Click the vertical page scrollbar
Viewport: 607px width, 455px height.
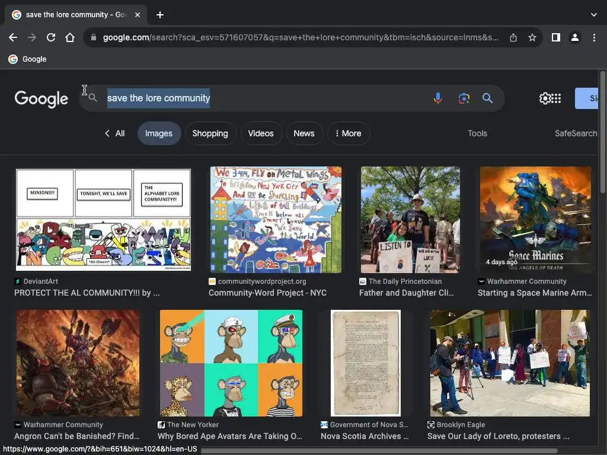(603, 132)
